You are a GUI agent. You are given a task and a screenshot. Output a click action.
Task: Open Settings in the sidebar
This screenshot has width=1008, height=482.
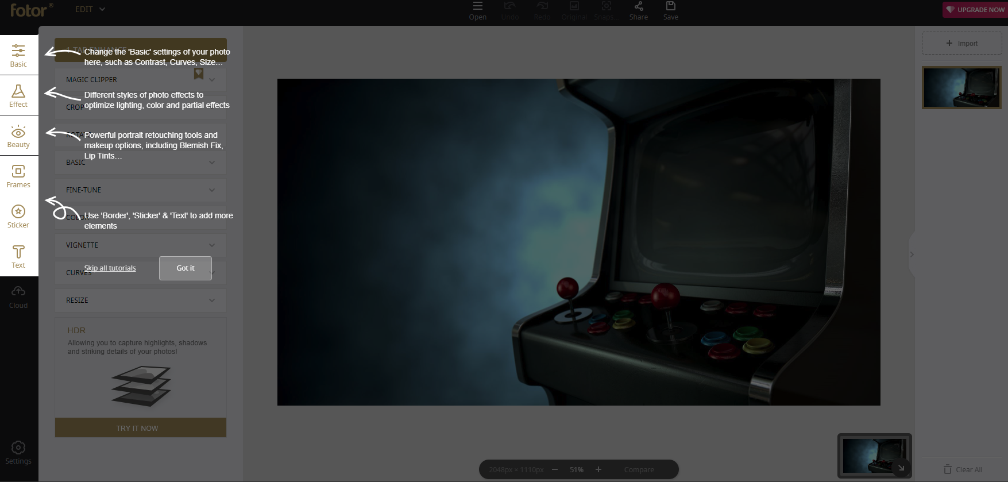(18, 452)
